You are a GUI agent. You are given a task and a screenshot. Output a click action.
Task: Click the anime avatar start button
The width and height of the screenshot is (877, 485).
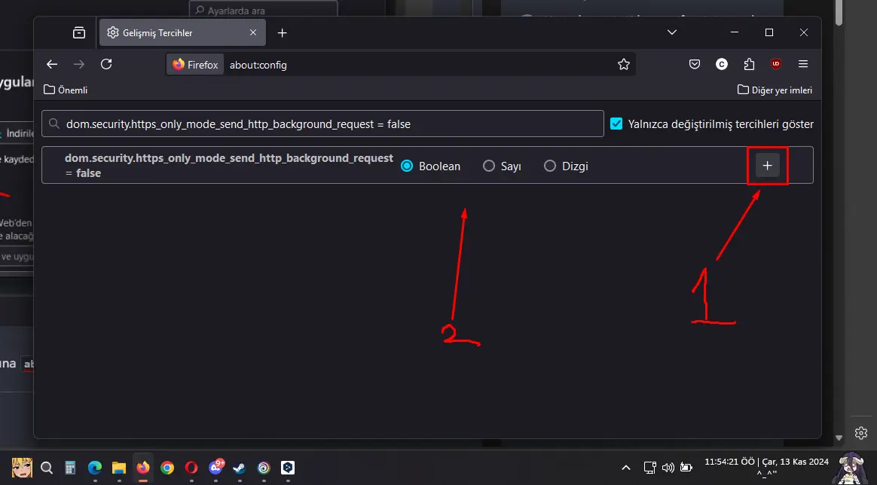[23, 468]
